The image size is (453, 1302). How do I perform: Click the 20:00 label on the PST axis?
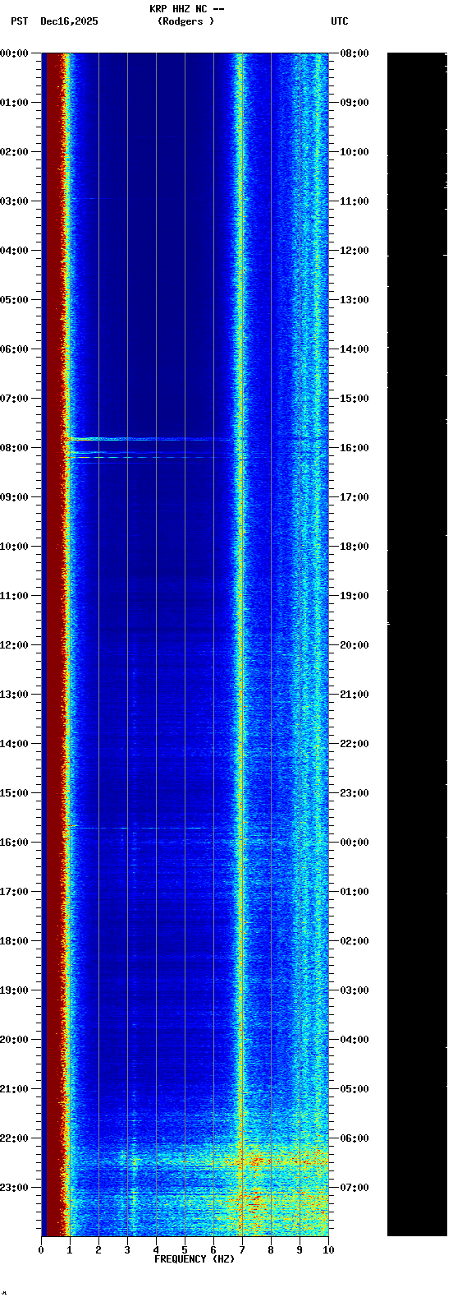(15, 1040)
